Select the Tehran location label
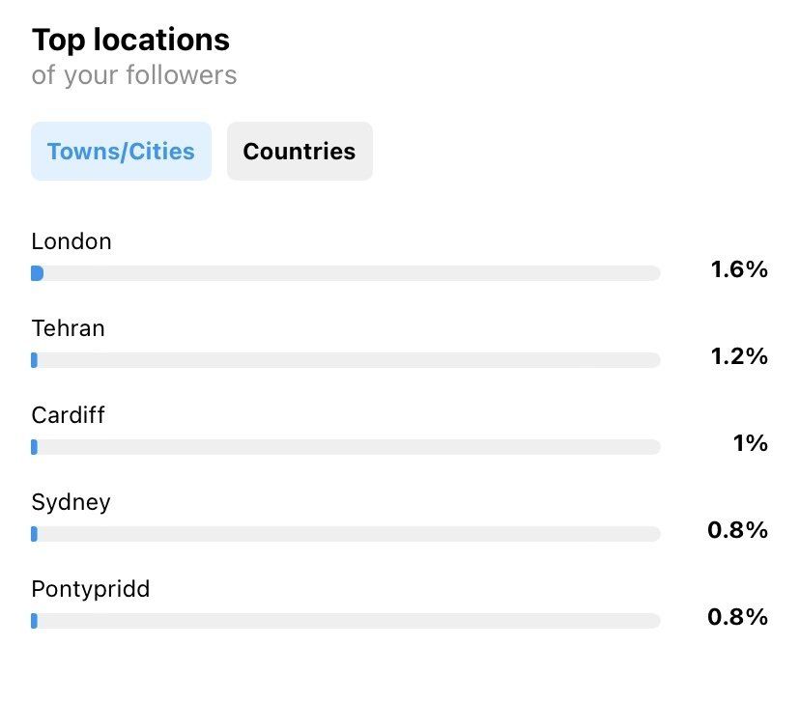Viewport: 800px width, 702px height. coord(68,328)
